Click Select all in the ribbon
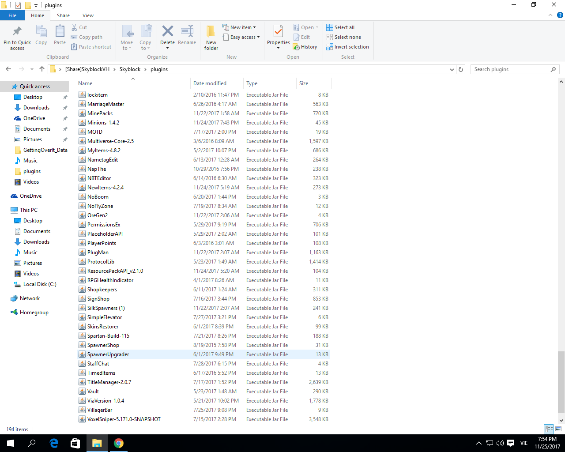 (340, 27)
